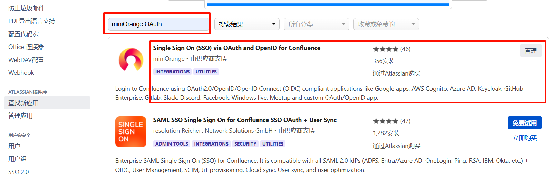The height and width of the screenshot is (179, 553).
Task: Open 用户 in the sidebar
Action: click(14, 146)
